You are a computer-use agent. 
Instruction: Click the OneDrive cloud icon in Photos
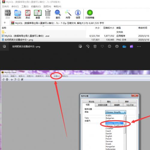[124, 46]
